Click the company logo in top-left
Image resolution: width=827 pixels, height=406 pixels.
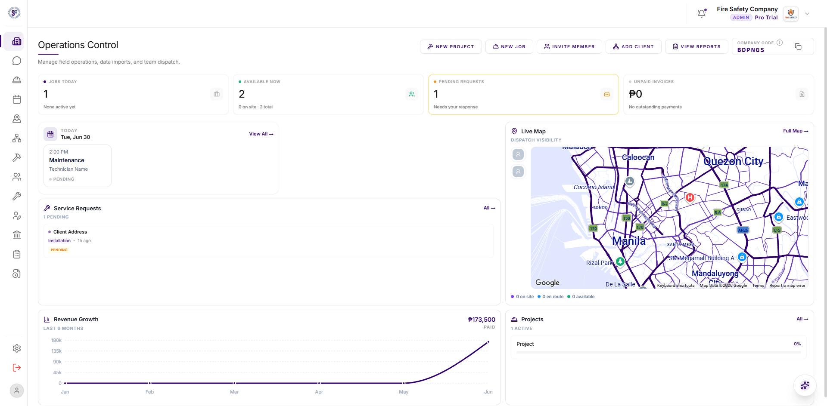click(14, 13)
